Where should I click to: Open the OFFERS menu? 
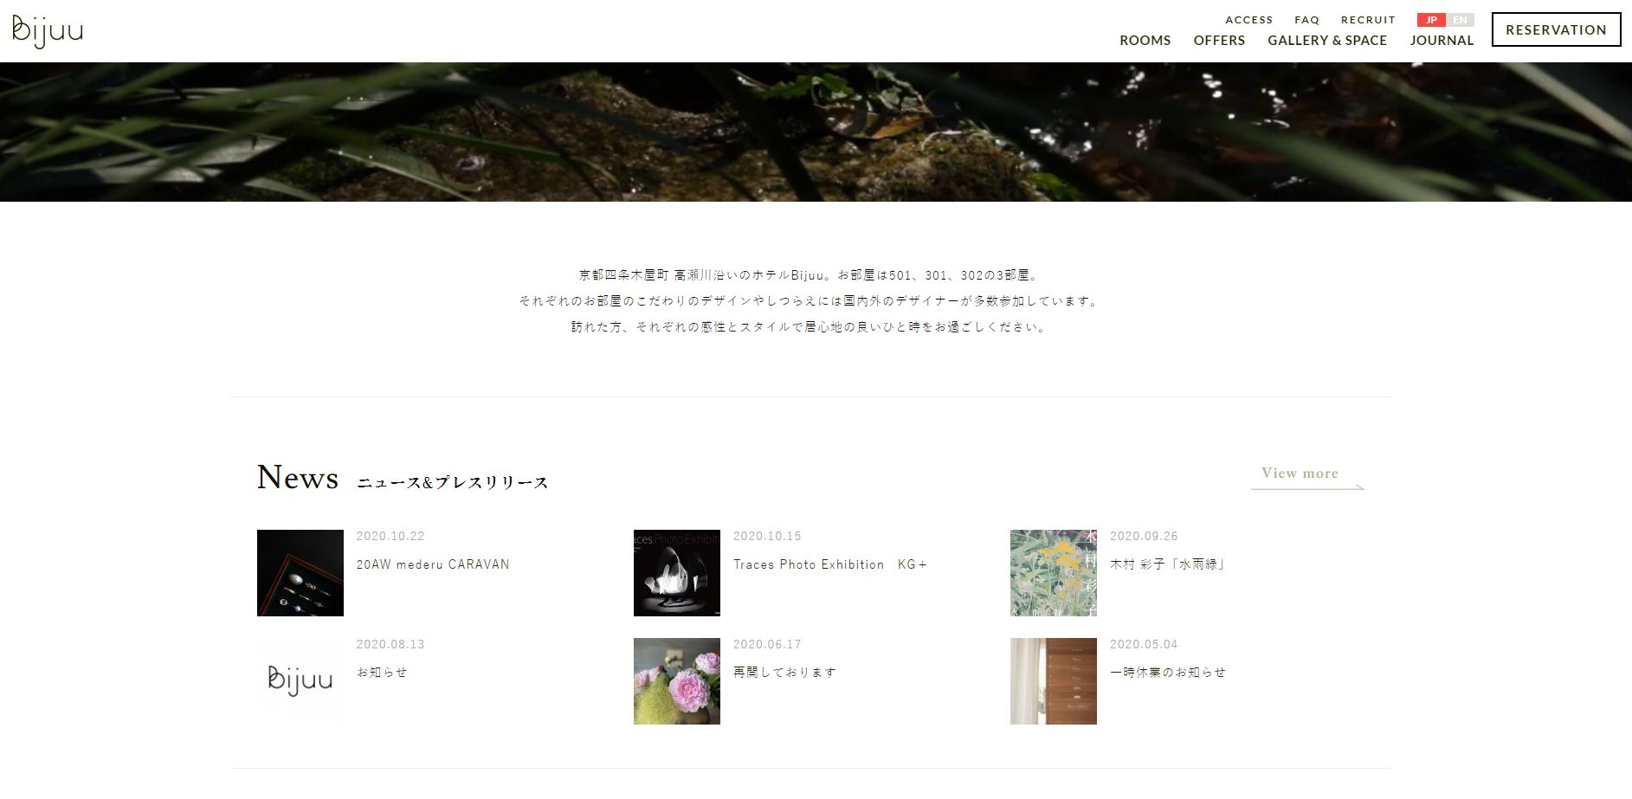pyautogui.click(x=1219, y=41)
